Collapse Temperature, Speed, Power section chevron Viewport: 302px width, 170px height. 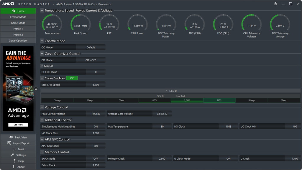[x=42, y=10]
